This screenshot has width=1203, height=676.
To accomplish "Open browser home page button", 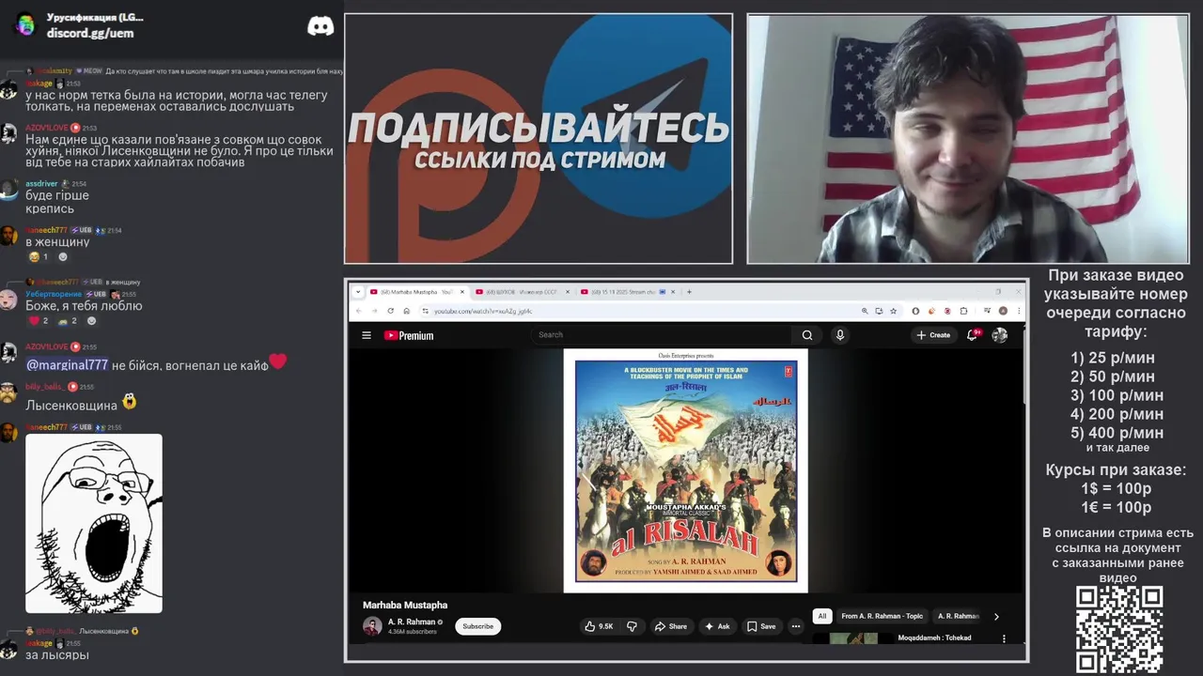I will tap(406, 311).
